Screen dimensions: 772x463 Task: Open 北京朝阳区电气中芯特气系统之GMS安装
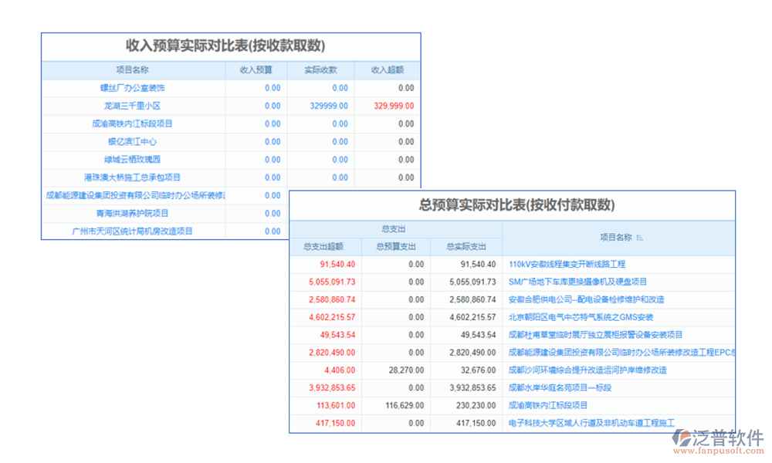(x=581, y=317)
